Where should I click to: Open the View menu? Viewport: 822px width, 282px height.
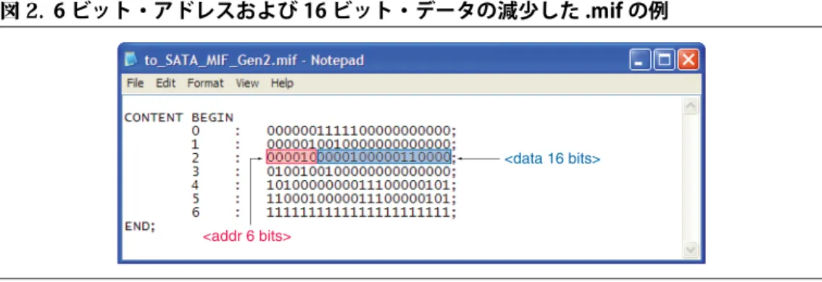click(247, 83)
